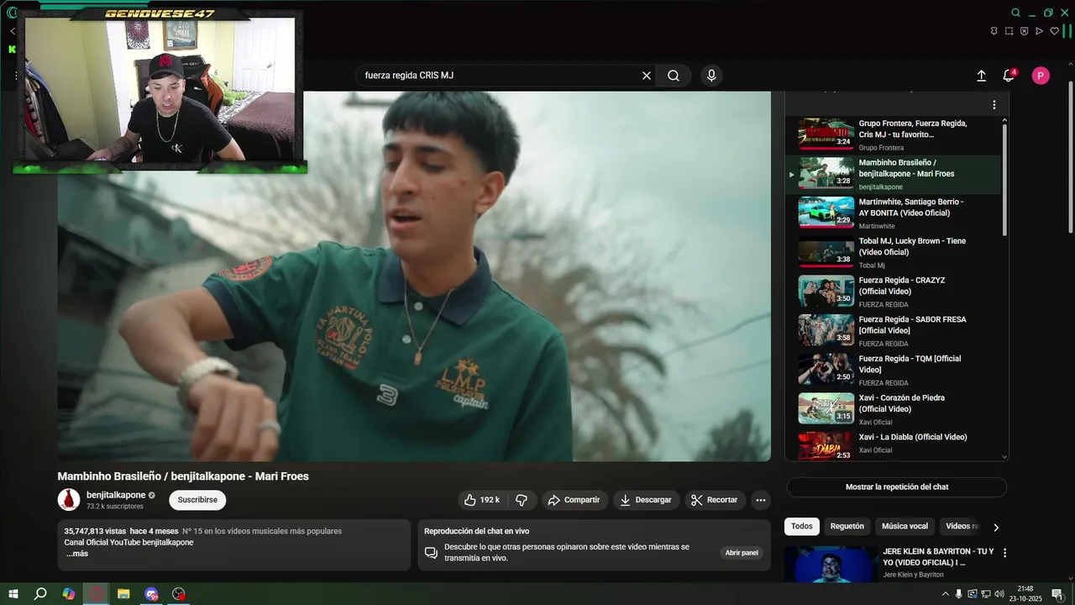Image resolution: width=1075 pixels, height=605 pixels.
Task: Play Xavi Corazón de Piedra playlist item
Action: 893,409
